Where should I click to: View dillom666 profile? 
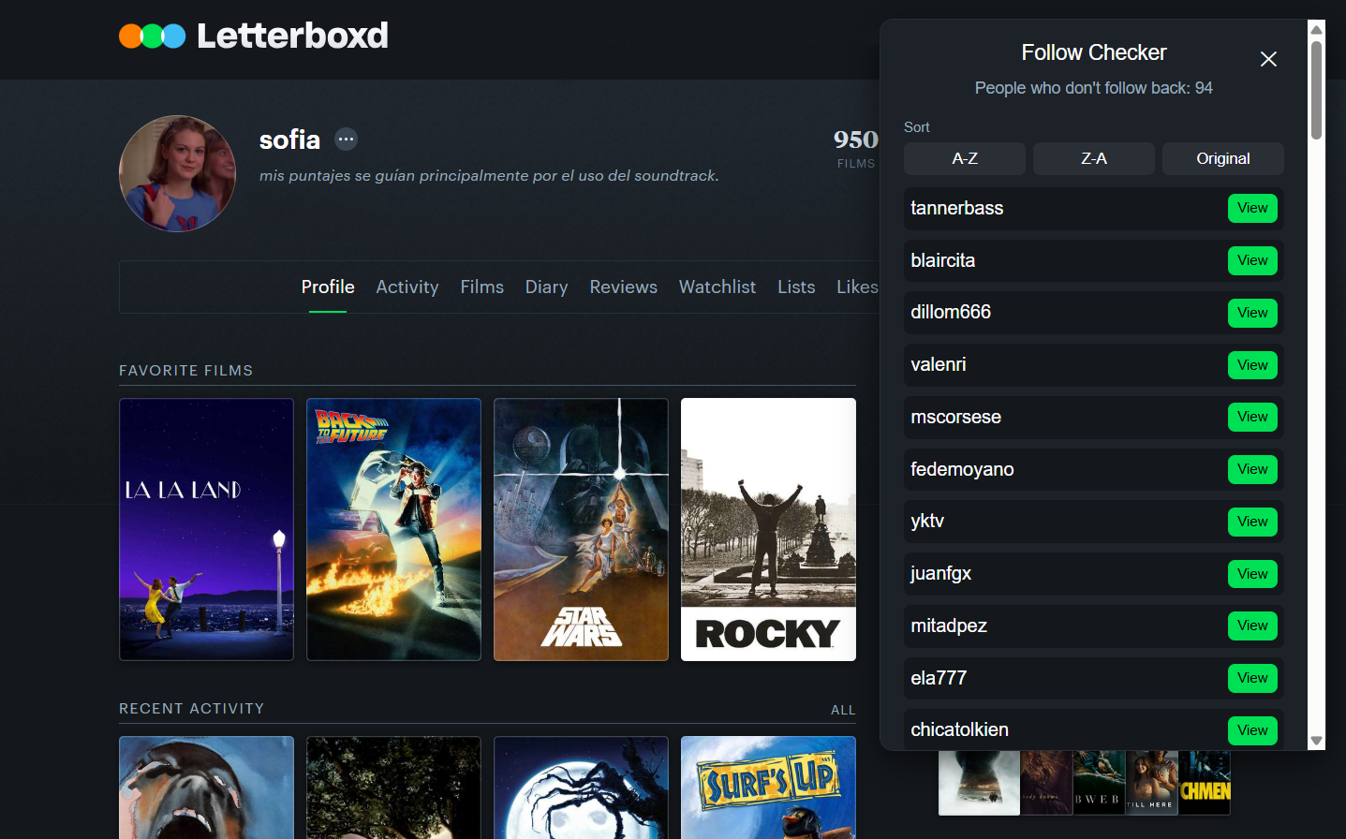coord(1252,313)
